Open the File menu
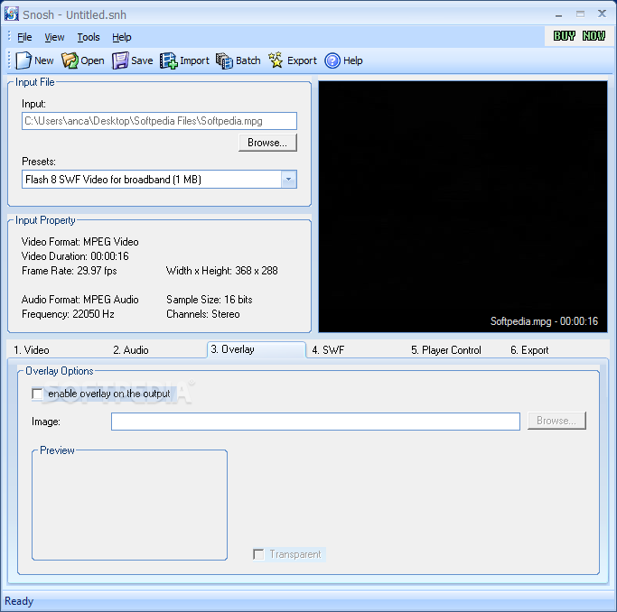The width and height of the screenshot is (617, 612). point(24,37)
